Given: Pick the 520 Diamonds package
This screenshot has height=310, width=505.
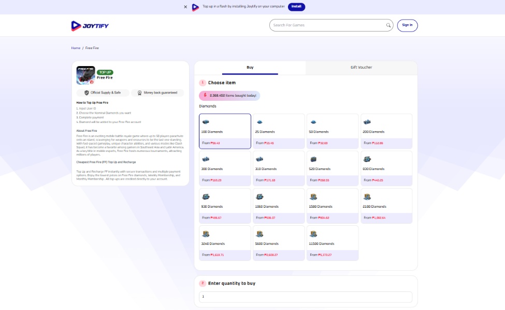Looking at the screenshot, I should [x=333, y=168].
